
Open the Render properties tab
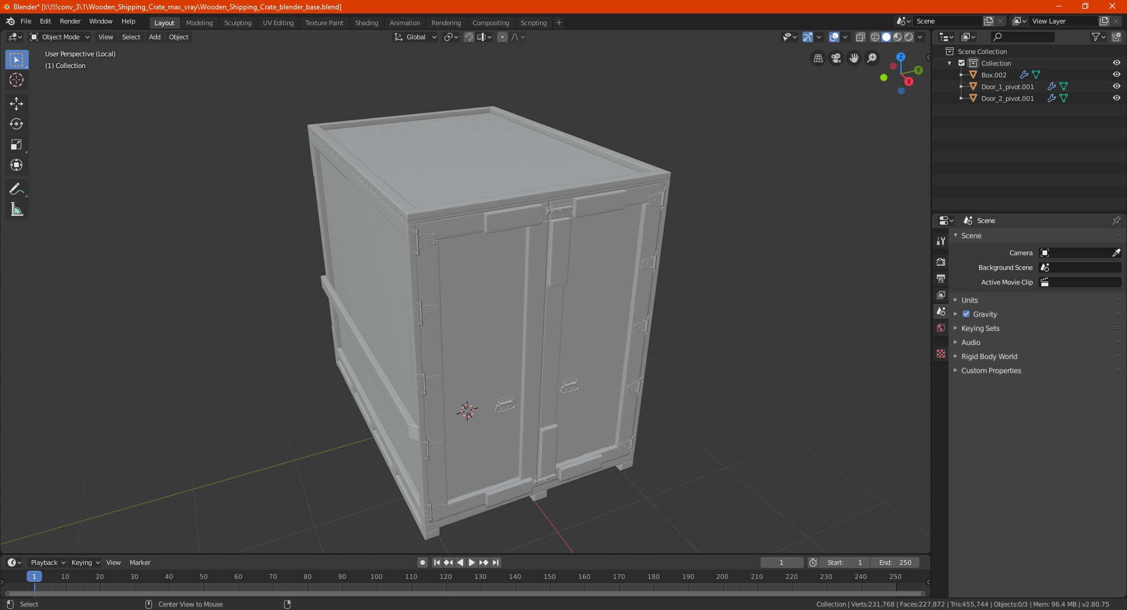(x=941, y=262)
